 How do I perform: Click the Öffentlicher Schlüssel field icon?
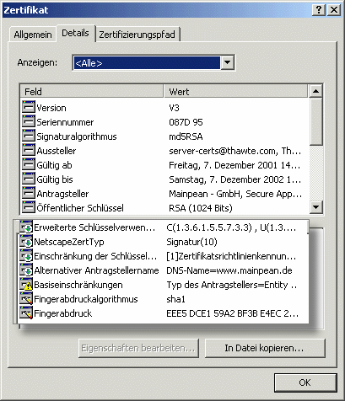tap(29, 207)
